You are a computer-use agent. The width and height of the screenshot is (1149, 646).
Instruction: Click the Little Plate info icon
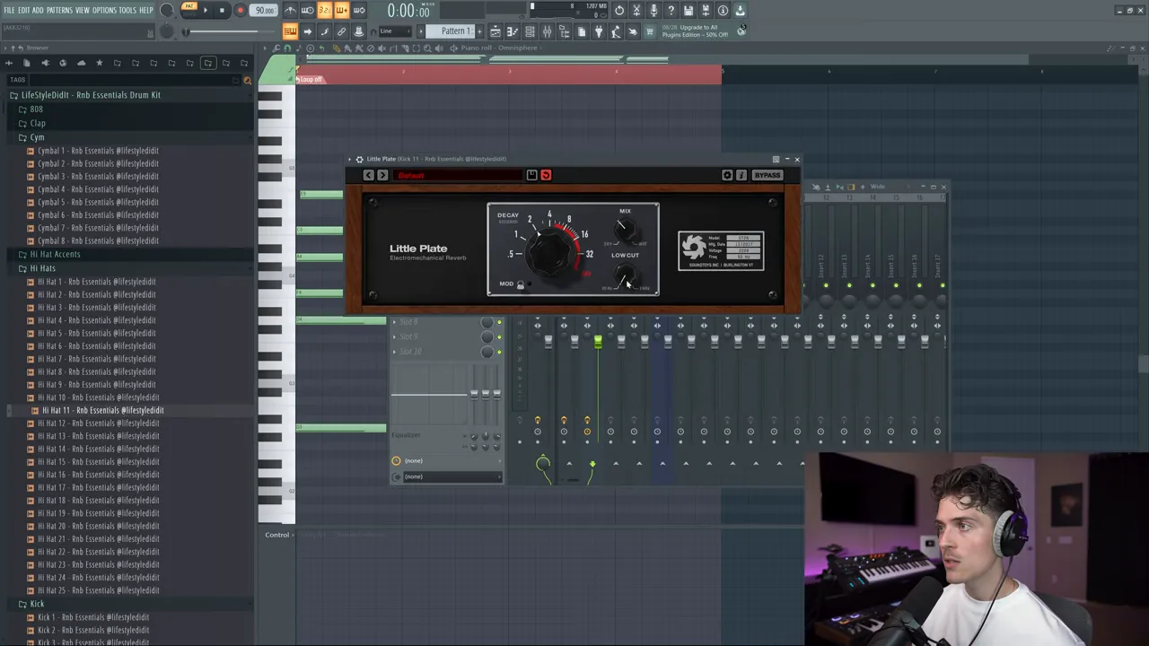(x=741, y=175)
